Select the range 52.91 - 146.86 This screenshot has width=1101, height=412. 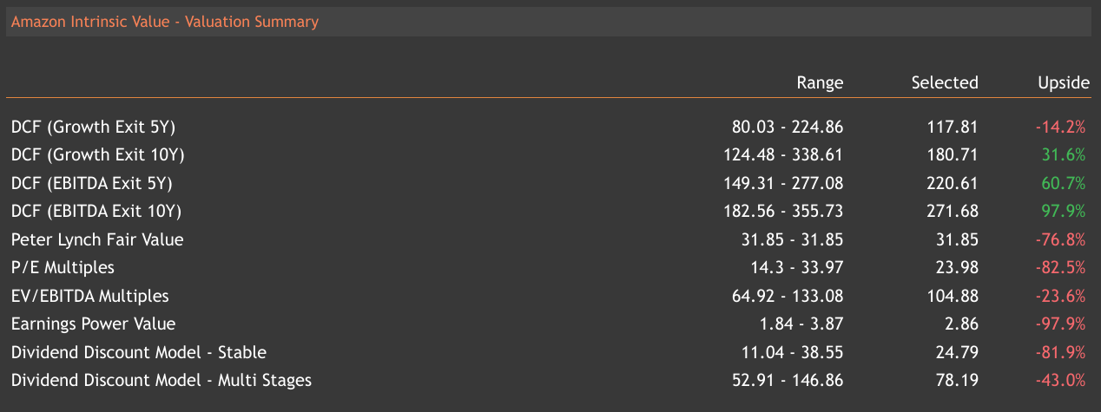[788, 380]
